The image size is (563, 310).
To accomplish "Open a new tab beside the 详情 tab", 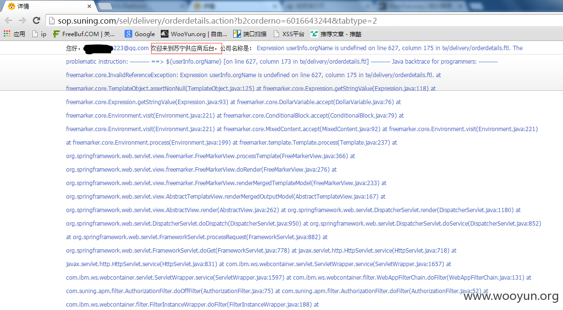I will pyautogui.click(x=105, y=6).
